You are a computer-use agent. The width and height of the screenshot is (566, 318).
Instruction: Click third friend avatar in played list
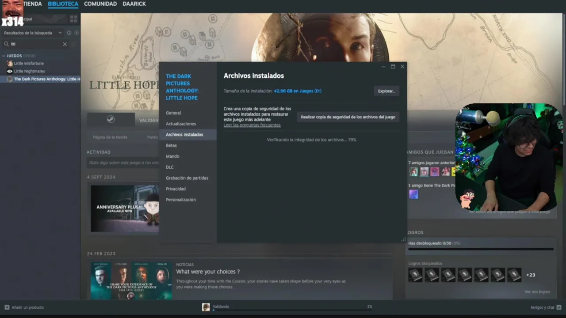(435, 171)
